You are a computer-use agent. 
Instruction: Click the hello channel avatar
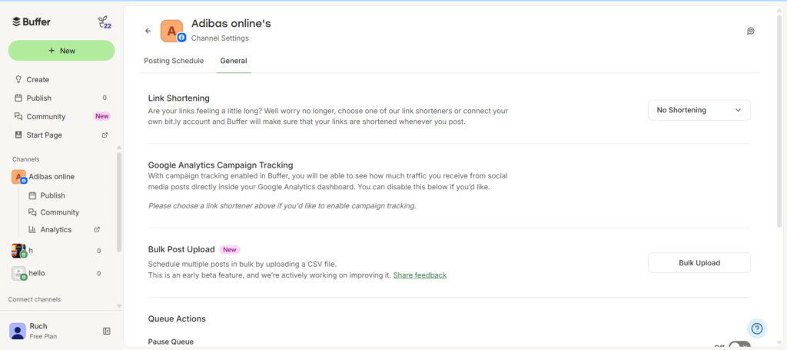[18, 273]
